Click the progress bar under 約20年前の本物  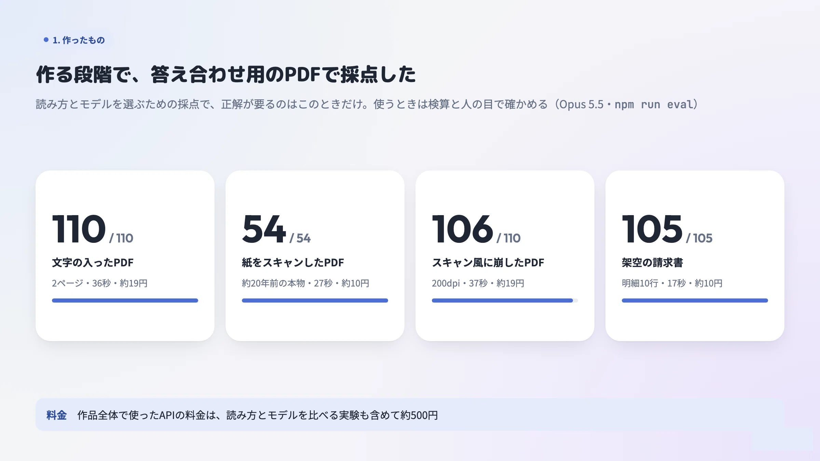coord(315,301)
